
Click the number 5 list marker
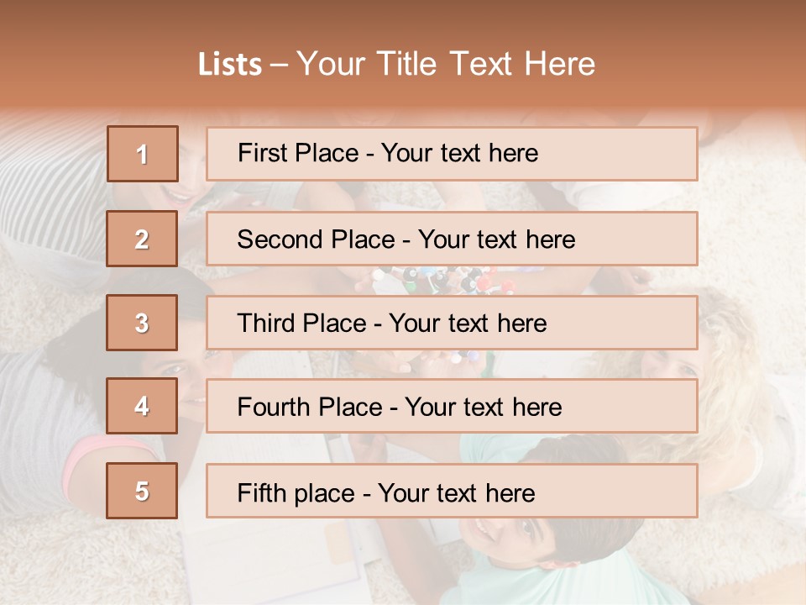[x=142, y=491]
